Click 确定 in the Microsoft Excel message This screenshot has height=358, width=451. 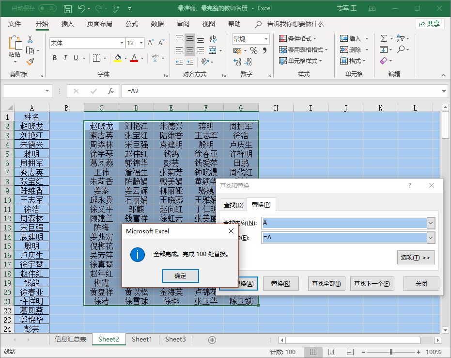(180, 276)
